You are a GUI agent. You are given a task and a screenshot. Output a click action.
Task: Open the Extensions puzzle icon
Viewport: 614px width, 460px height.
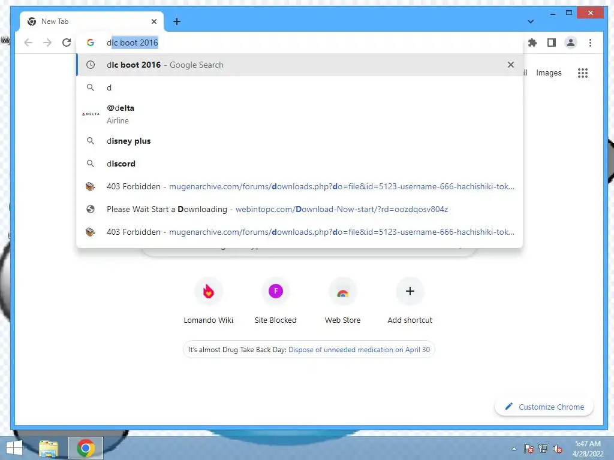point(532,43)
